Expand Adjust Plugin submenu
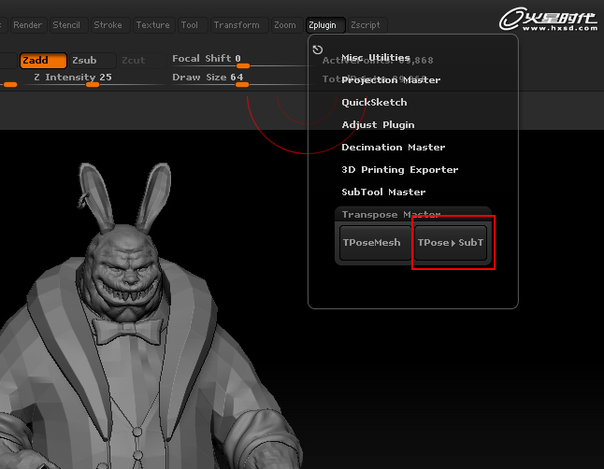This screenshot has width=604, height=469. pyautogui.click(x=379, y=125)
